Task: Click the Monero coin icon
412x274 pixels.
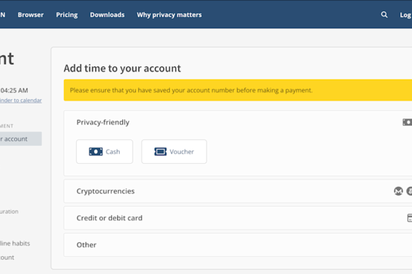Action: pos(398,191)
